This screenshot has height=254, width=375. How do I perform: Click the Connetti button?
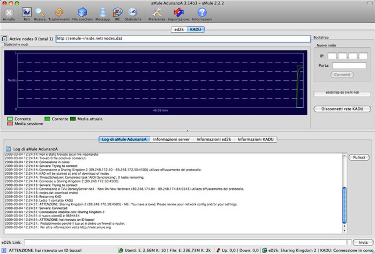click(342, 75)
